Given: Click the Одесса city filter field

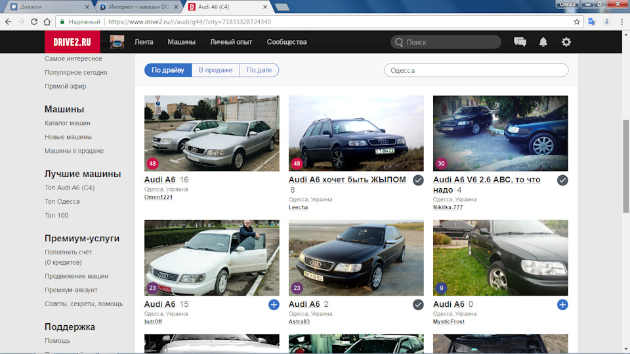Looking at the screenshot, I should click(x=476, y=70).
